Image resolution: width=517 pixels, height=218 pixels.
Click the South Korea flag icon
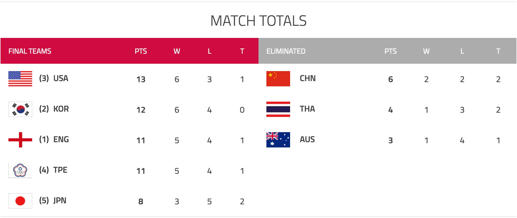(20, 109)
